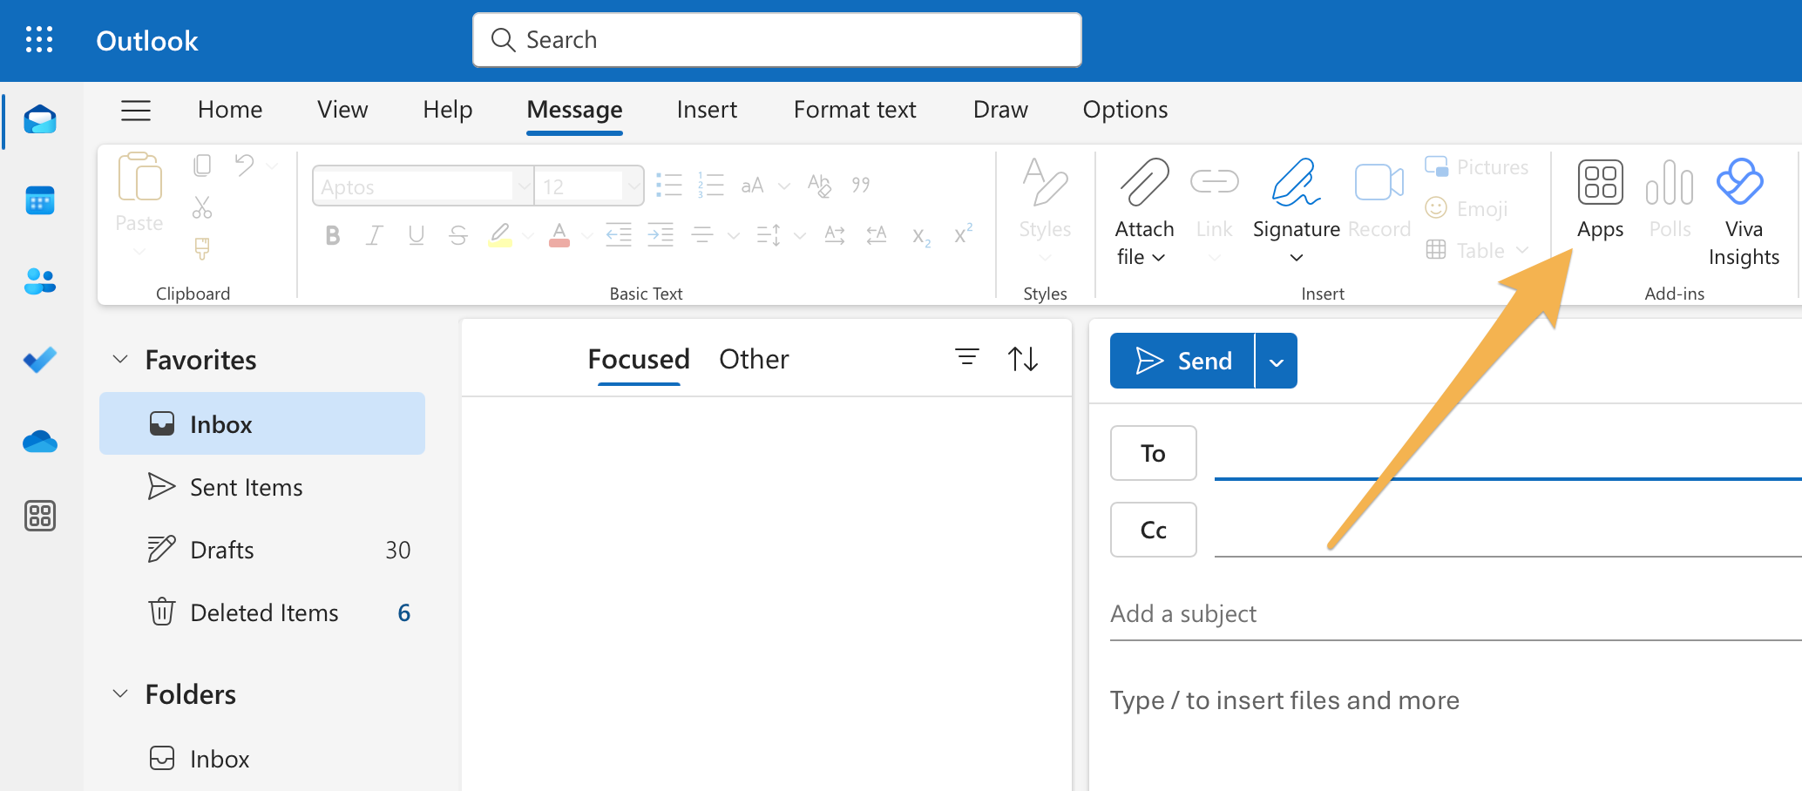Toggle Strikethrough formatting
This screenshot has height=791, width=1802.
point(458,235)
